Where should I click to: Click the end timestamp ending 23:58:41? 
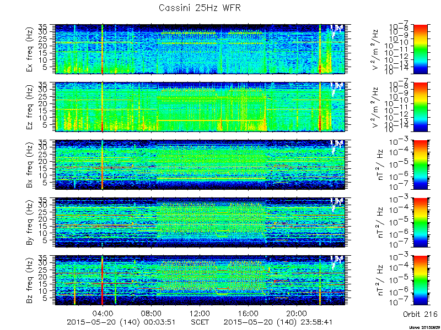pyautogui.click(x=278, y=322)
